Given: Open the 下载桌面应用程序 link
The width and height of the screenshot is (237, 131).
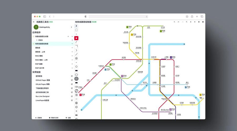Looking at the screenshot, I should click(x=42, y=88).
